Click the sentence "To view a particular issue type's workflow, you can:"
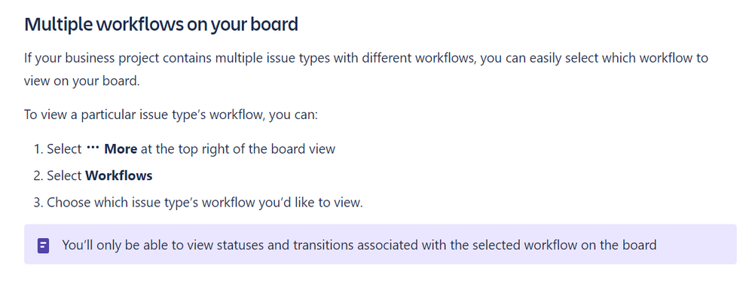The width and height of the screenshot is (752, 284). pyautogui.click(x=171, y=115)
